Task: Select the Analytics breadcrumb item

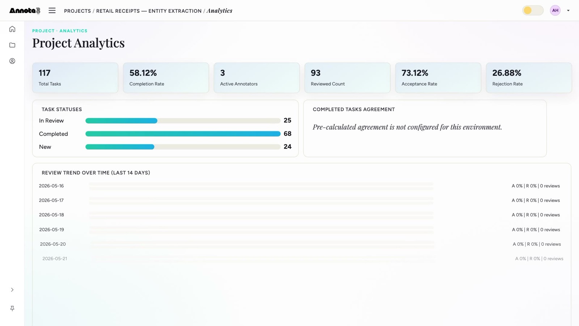Action: pos(219,11)
